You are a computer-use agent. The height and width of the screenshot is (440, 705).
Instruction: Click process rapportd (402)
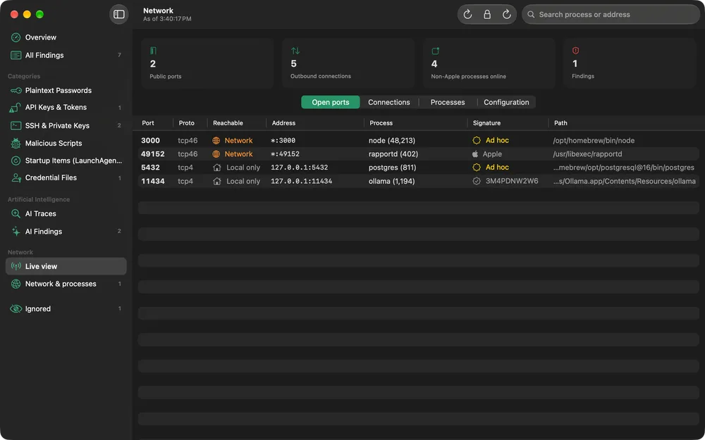393,154
